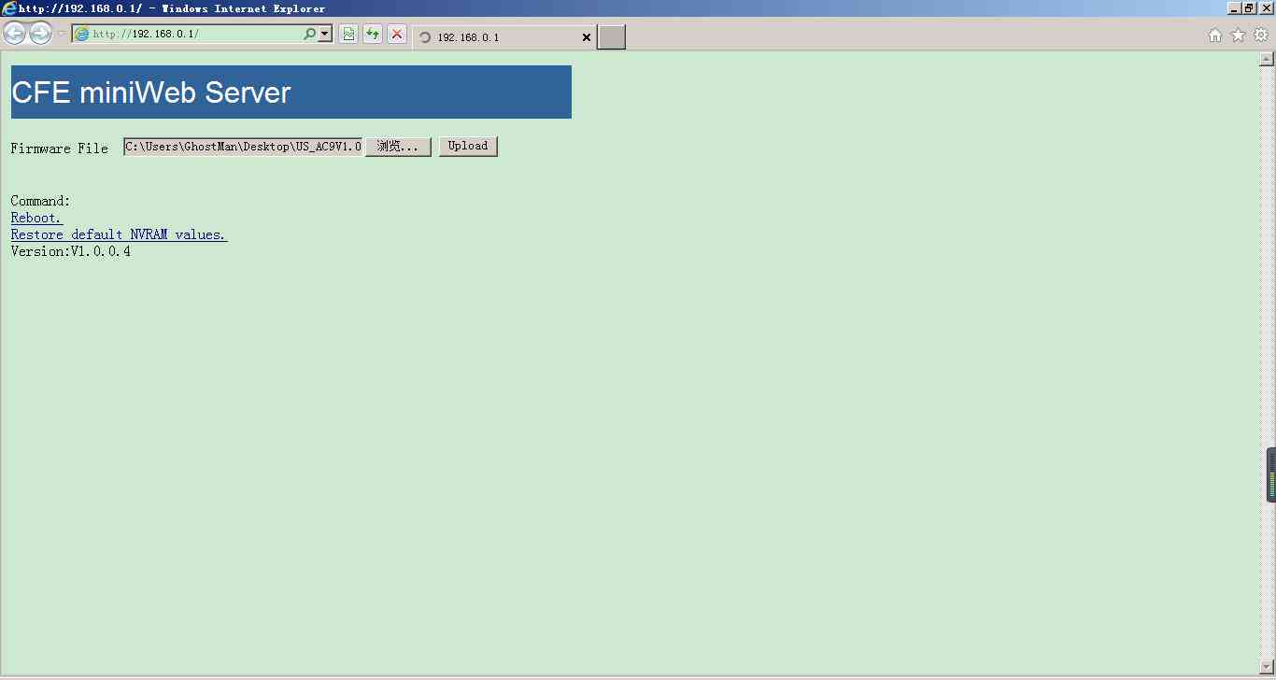
Task: Expand the address bar autocomplete dropdown arrow
Action: point(325,34)
